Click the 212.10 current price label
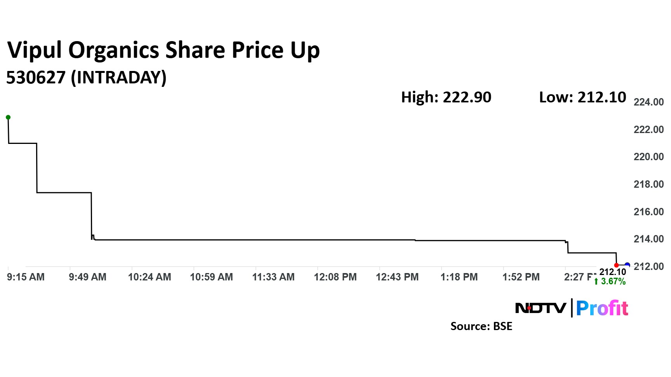Image resolution: width=671 pixels, height=377 pixels. click(612, 272)
